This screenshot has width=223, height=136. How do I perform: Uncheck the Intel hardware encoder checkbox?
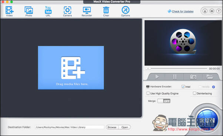[183, 87]
